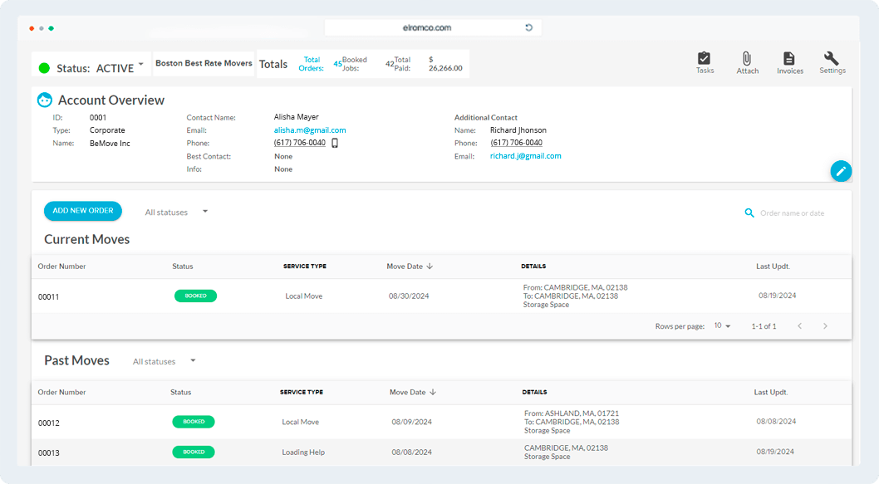Click the elromco.com address bar
The image size is (879, 484).
click(433, 27)
